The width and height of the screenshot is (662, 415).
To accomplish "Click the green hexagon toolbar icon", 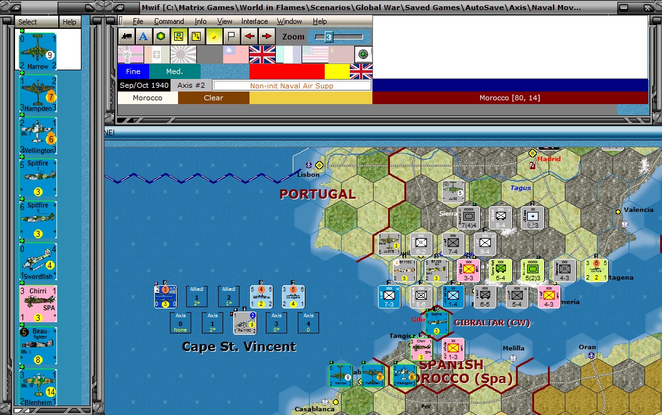I will tap(161, 36).
